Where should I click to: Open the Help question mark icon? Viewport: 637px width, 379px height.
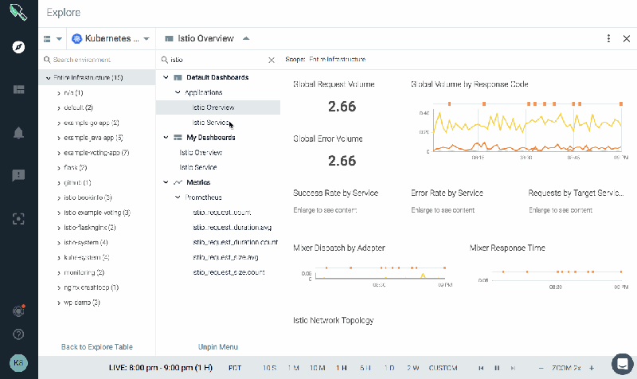click(x=18, y=334)
